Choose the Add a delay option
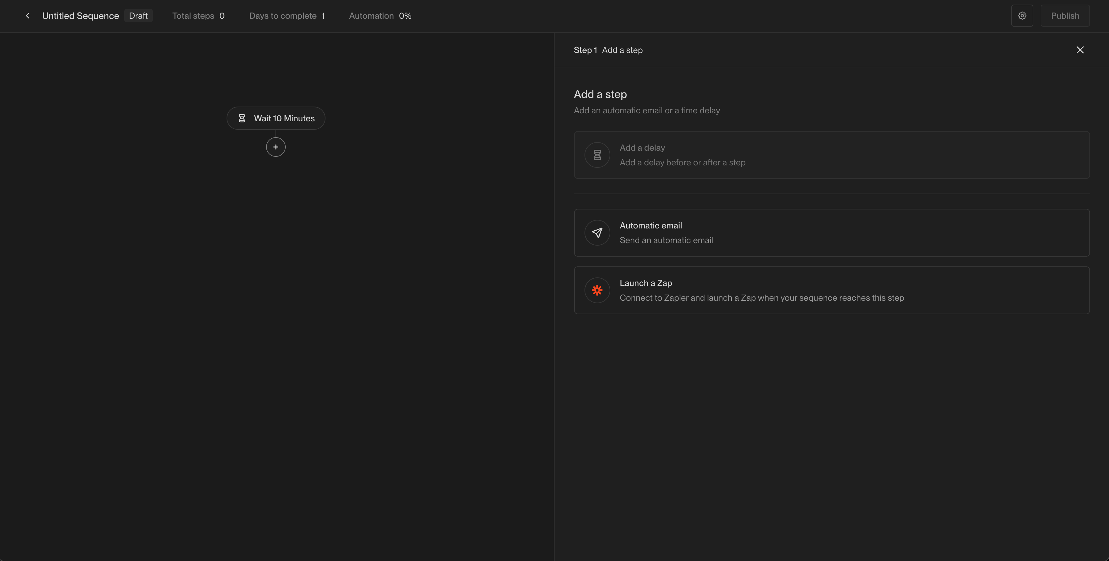This screenshot has width=1109, height=561. (x=831, y=155)
